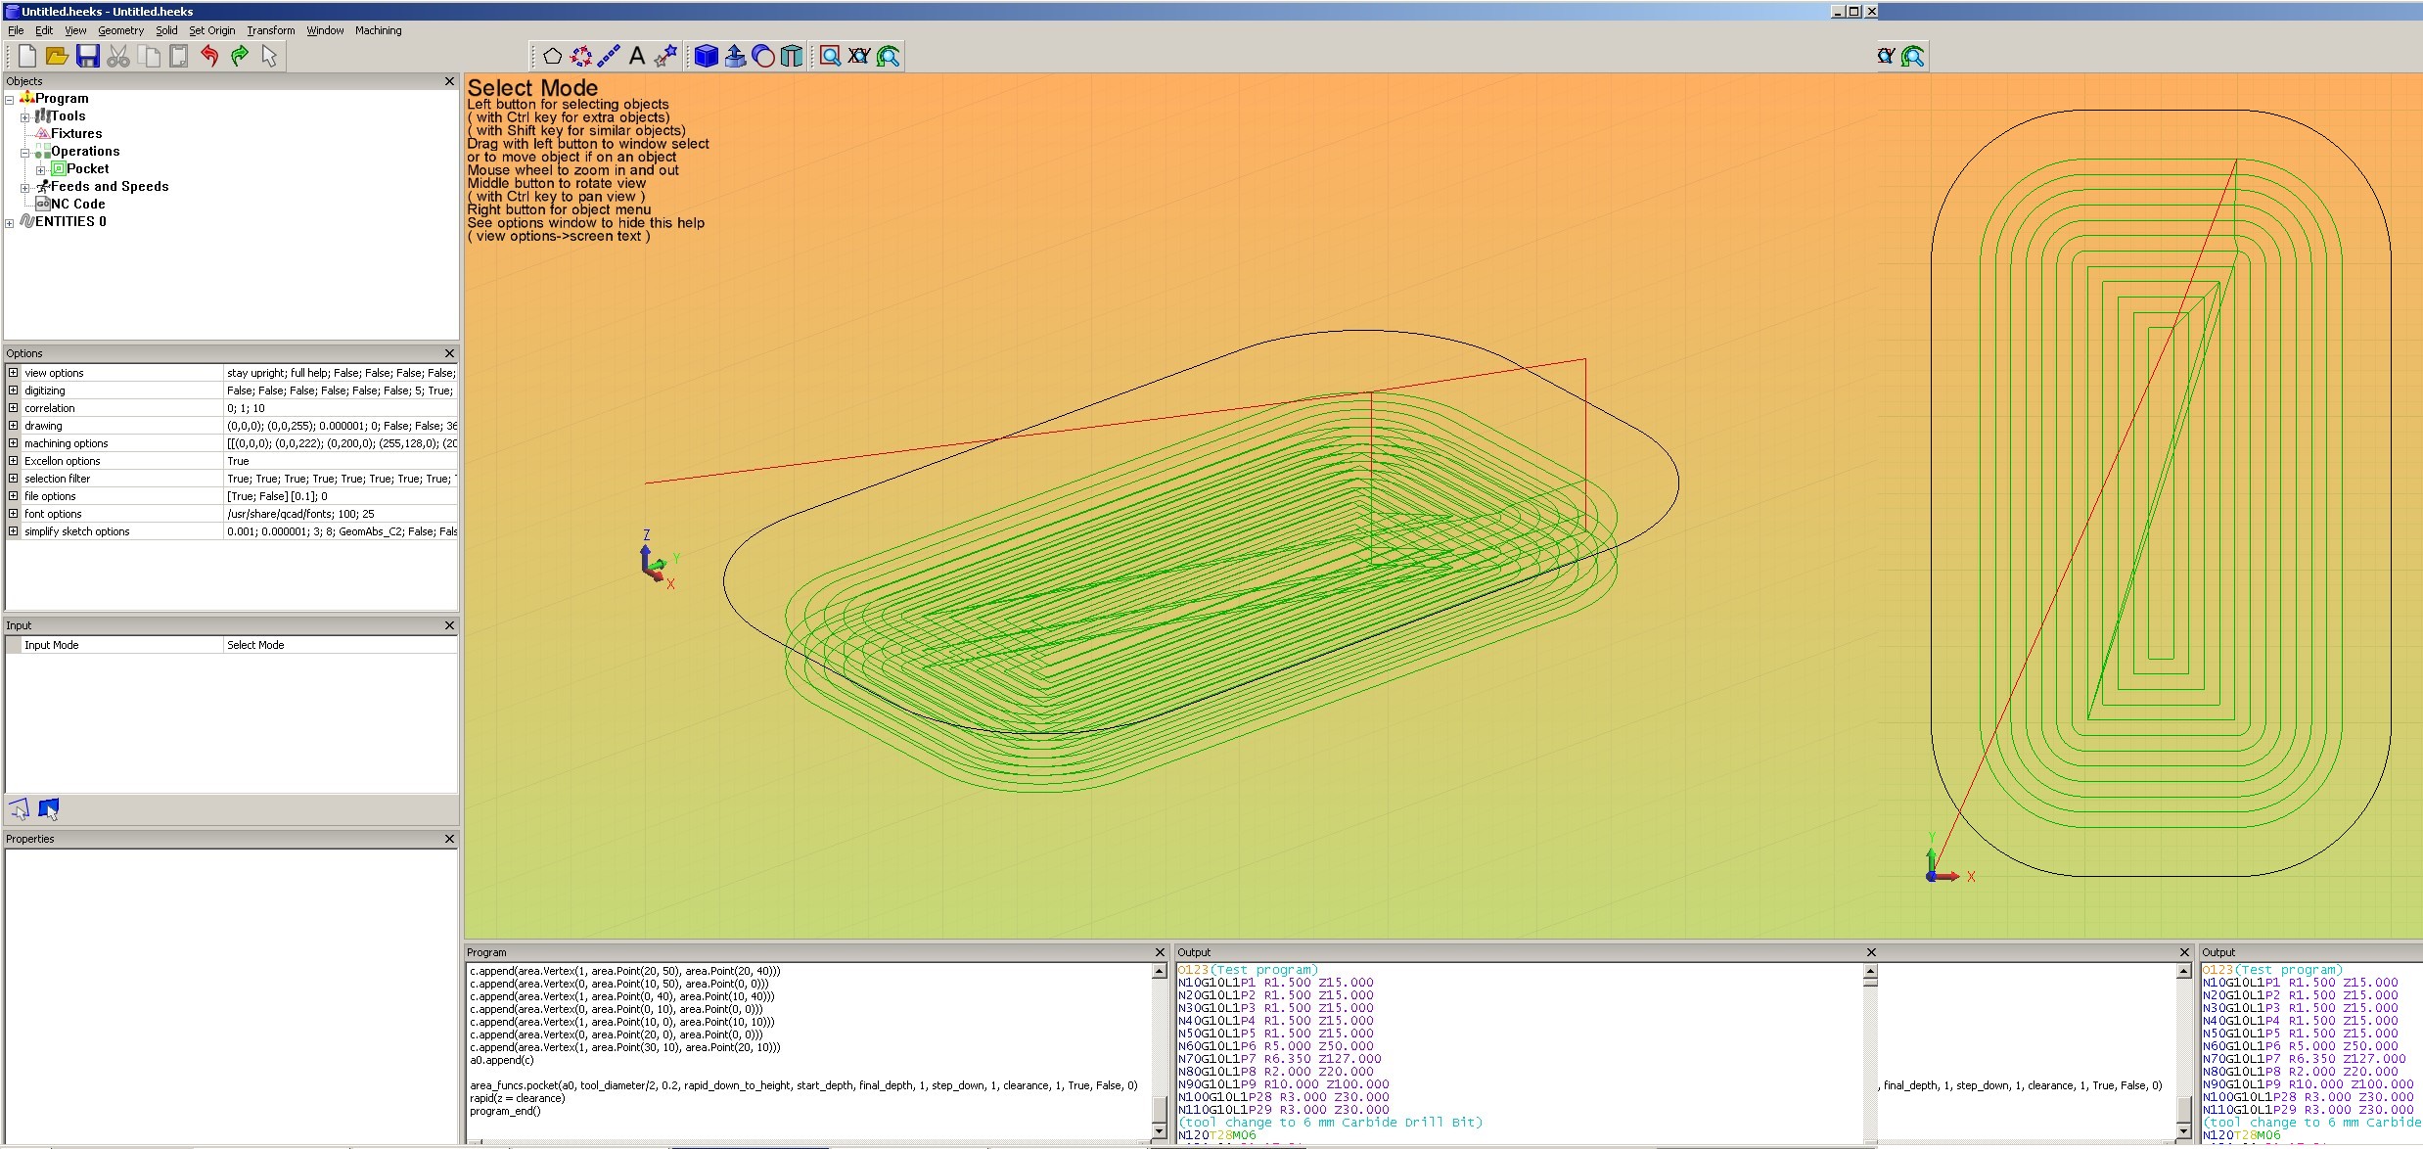
Task: Open the Geometry menu
Action: pos(120,30)
